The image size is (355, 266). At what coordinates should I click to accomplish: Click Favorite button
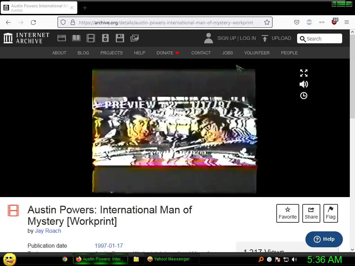287,213
